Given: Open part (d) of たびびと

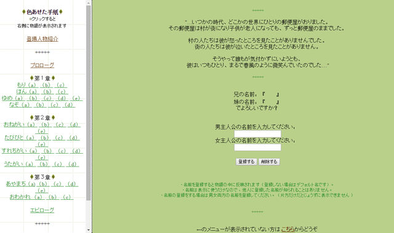Looking at the screenshot, I should tap(73, 138).
